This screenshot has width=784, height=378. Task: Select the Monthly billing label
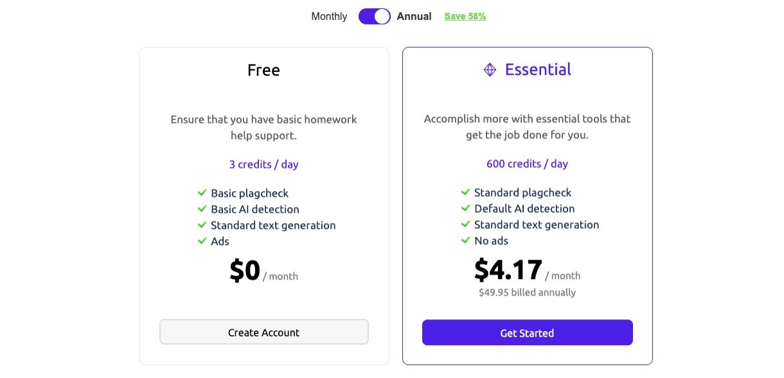coord(329,17)
